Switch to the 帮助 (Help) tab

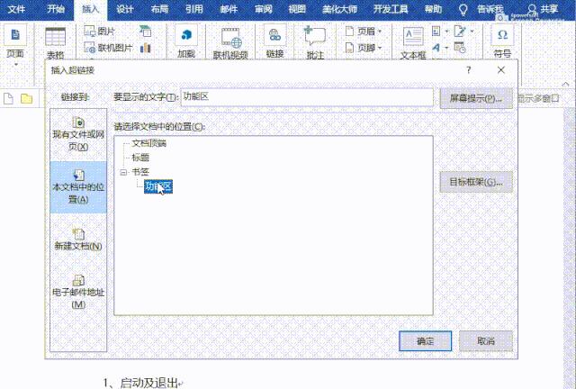[x=434, y=9]
